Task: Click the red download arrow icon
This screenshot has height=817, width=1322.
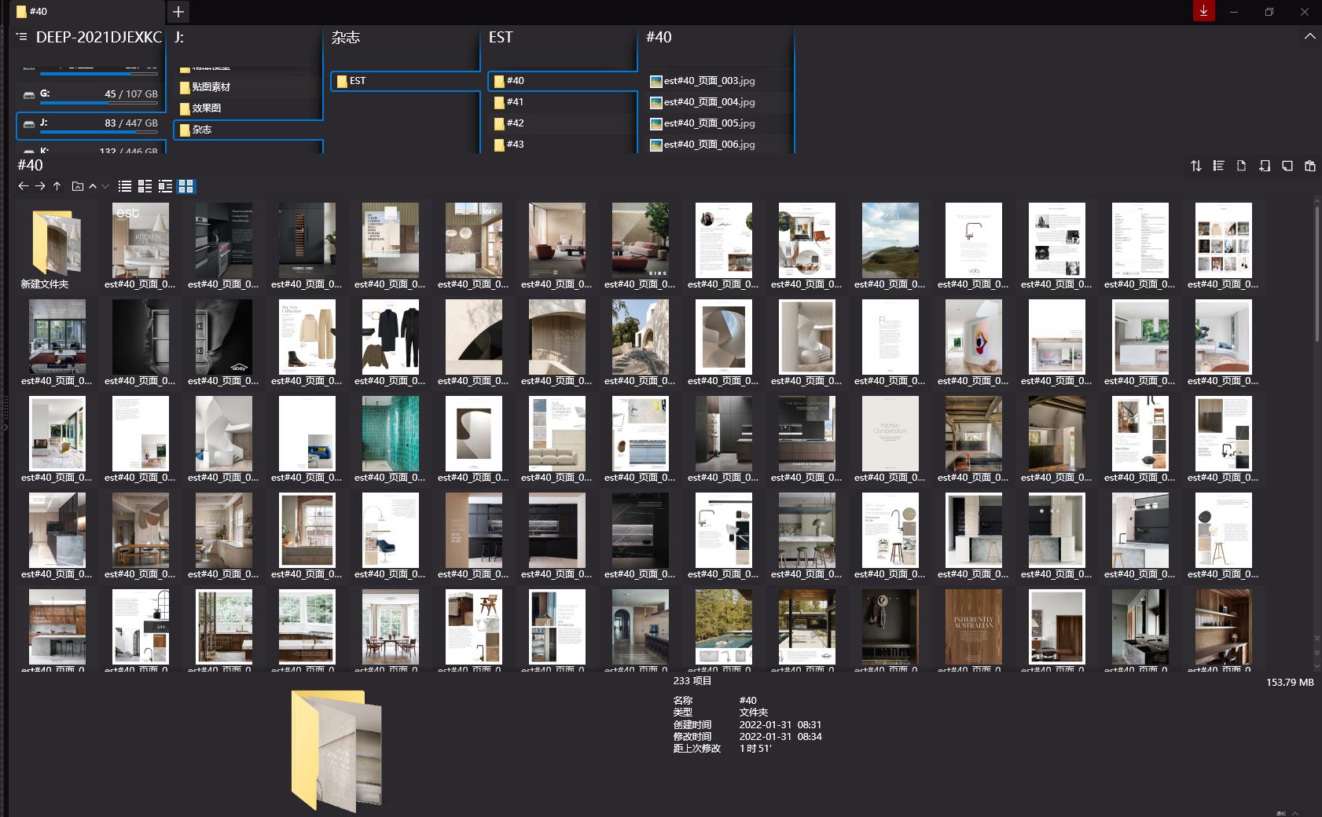Action: point(1203,11)
